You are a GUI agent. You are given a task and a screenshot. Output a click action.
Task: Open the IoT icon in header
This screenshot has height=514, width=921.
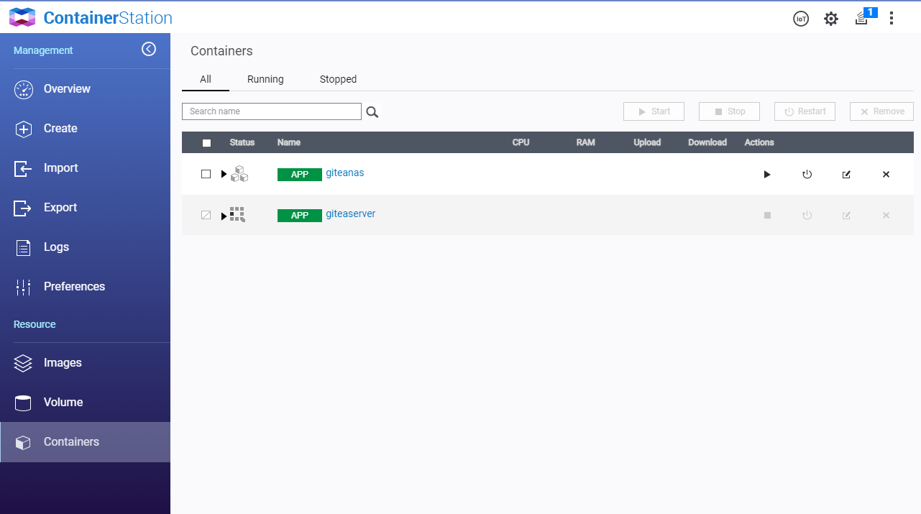pyautogui.click(x=801, y=19)
